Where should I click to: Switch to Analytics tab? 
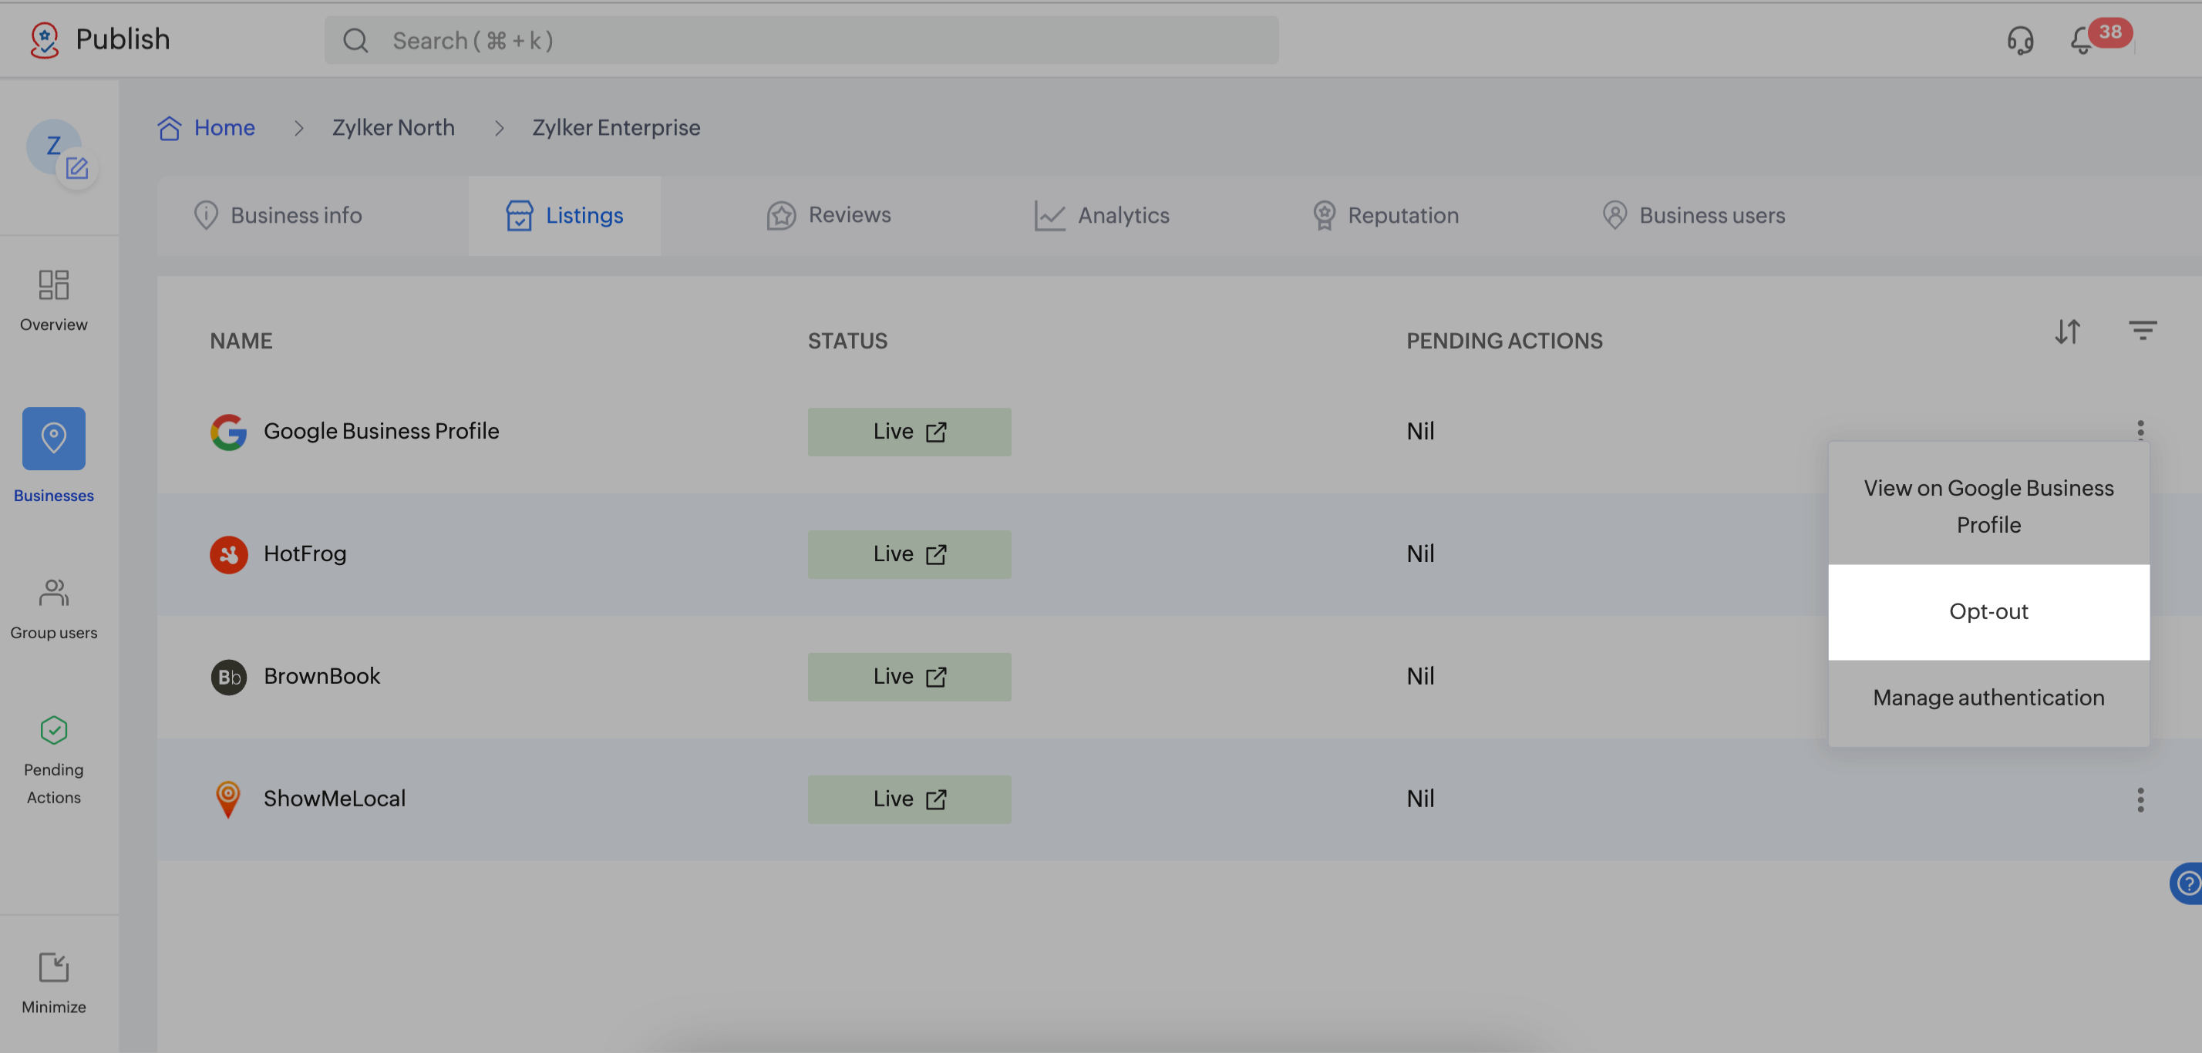click(x=1101, y=215)
